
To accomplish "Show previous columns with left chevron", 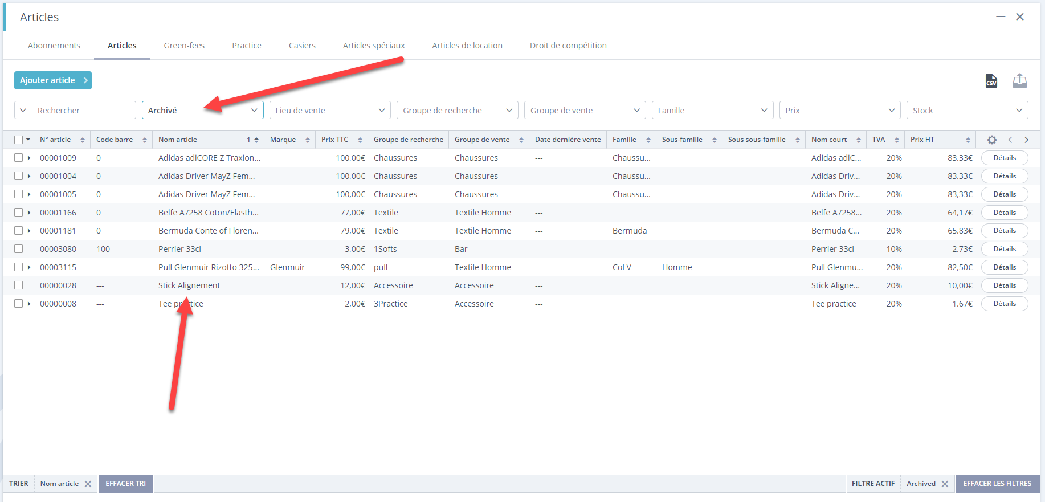I will [x=1010, y=140].
